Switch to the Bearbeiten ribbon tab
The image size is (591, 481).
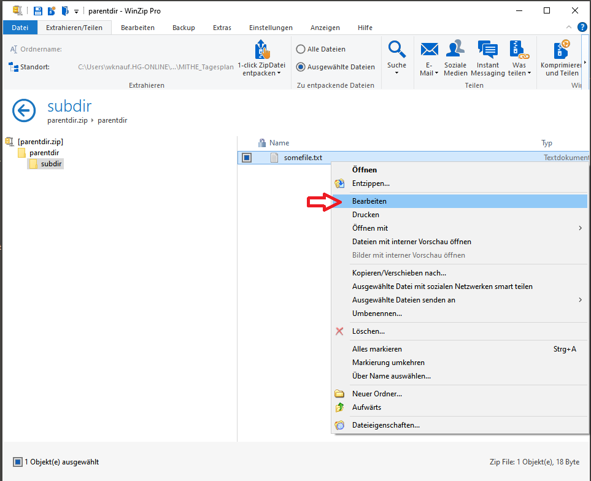point(137,28)
